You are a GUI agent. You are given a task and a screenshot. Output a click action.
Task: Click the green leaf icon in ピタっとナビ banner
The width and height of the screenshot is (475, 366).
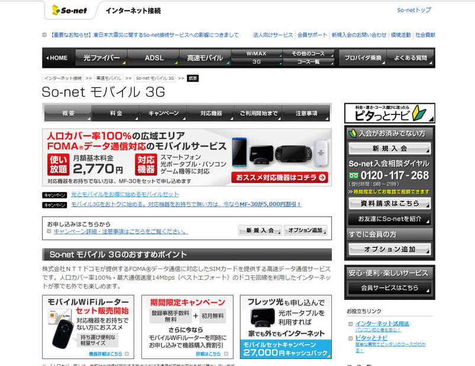click(x=419, y=113)
